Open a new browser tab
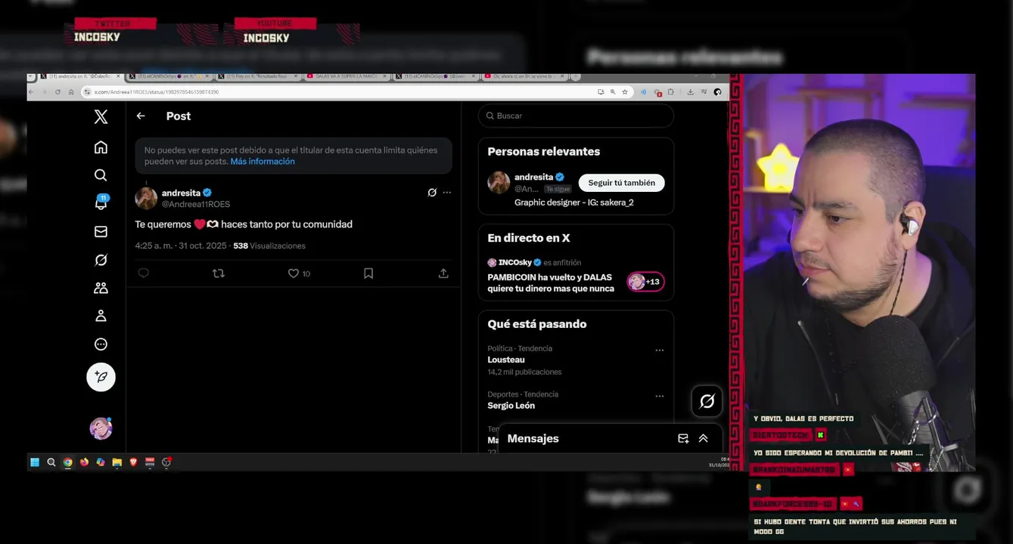Viewport: 1013px width, 544px height. coord(576,76)
